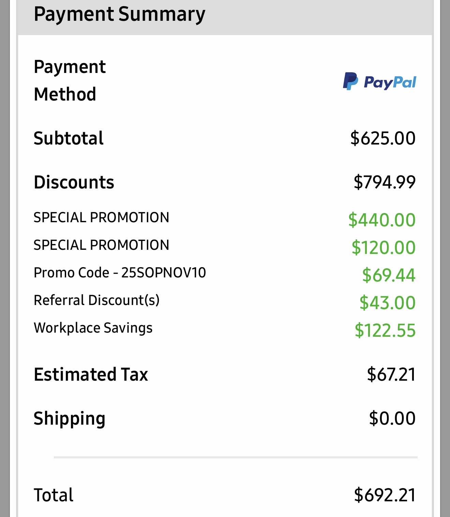Click the Subtotal amount $625.00
450x517 pixels.
pos(383,138)
